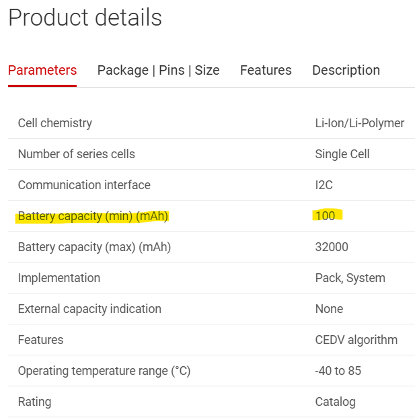Click the Pack, System implementation value
415x418 pixels.
(x=350, y=278)
